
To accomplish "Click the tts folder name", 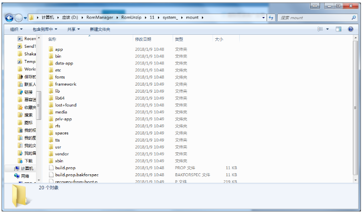I will tap(58, 140).
